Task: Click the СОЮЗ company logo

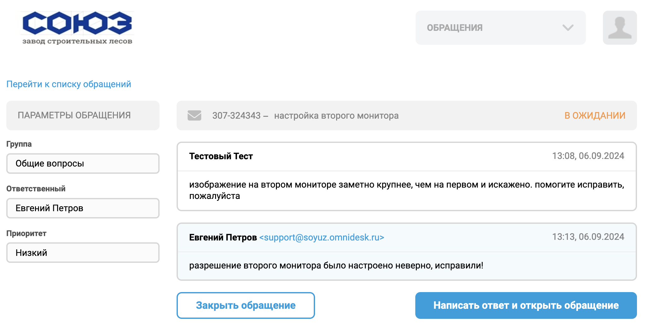Action: [77, 28]
